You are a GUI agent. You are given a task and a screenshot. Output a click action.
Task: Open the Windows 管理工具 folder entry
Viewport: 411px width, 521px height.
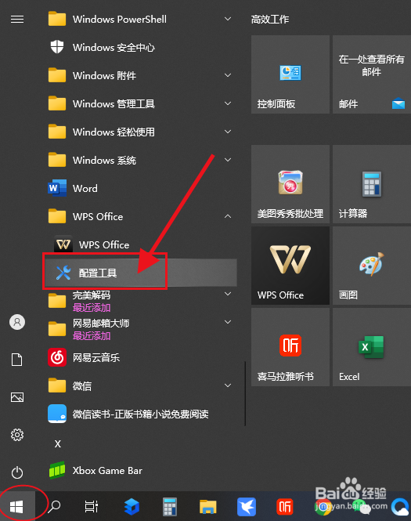point(142,103)
